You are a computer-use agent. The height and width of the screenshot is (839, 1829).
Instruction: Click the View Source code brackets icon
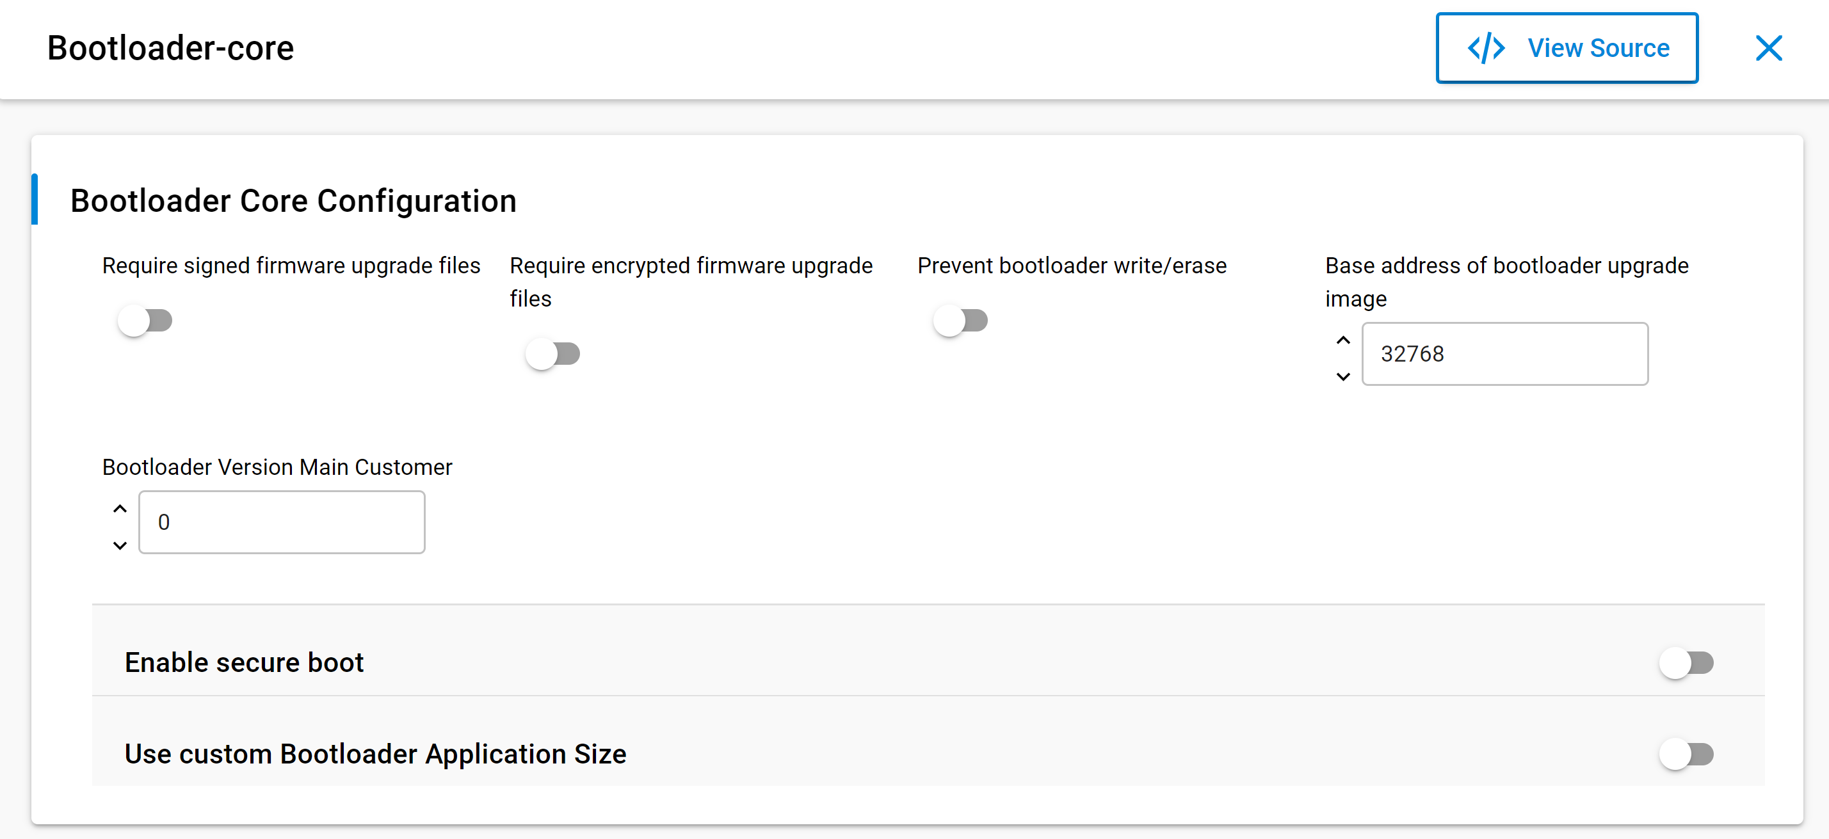point(1486,48)
